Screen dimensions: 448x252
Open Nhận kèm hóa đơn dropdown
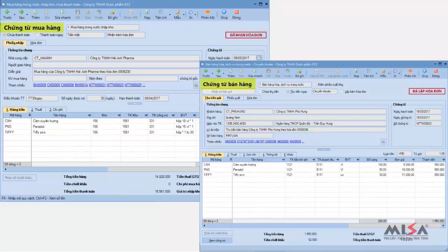[126, 35]
